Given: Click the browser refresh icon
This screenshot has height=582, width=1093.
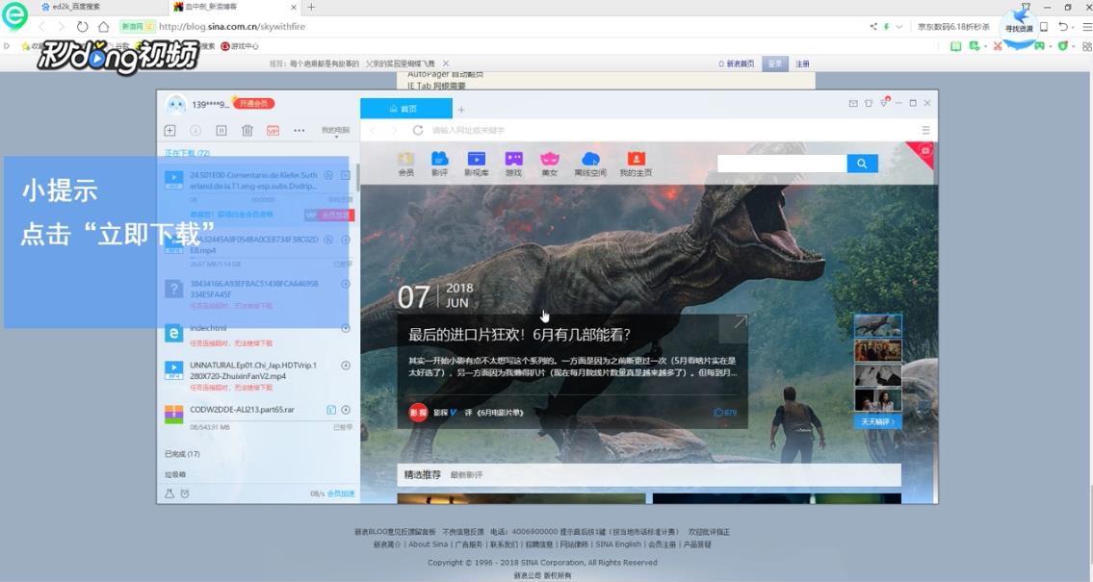Looking at the screenshot, I should (82, 27).
